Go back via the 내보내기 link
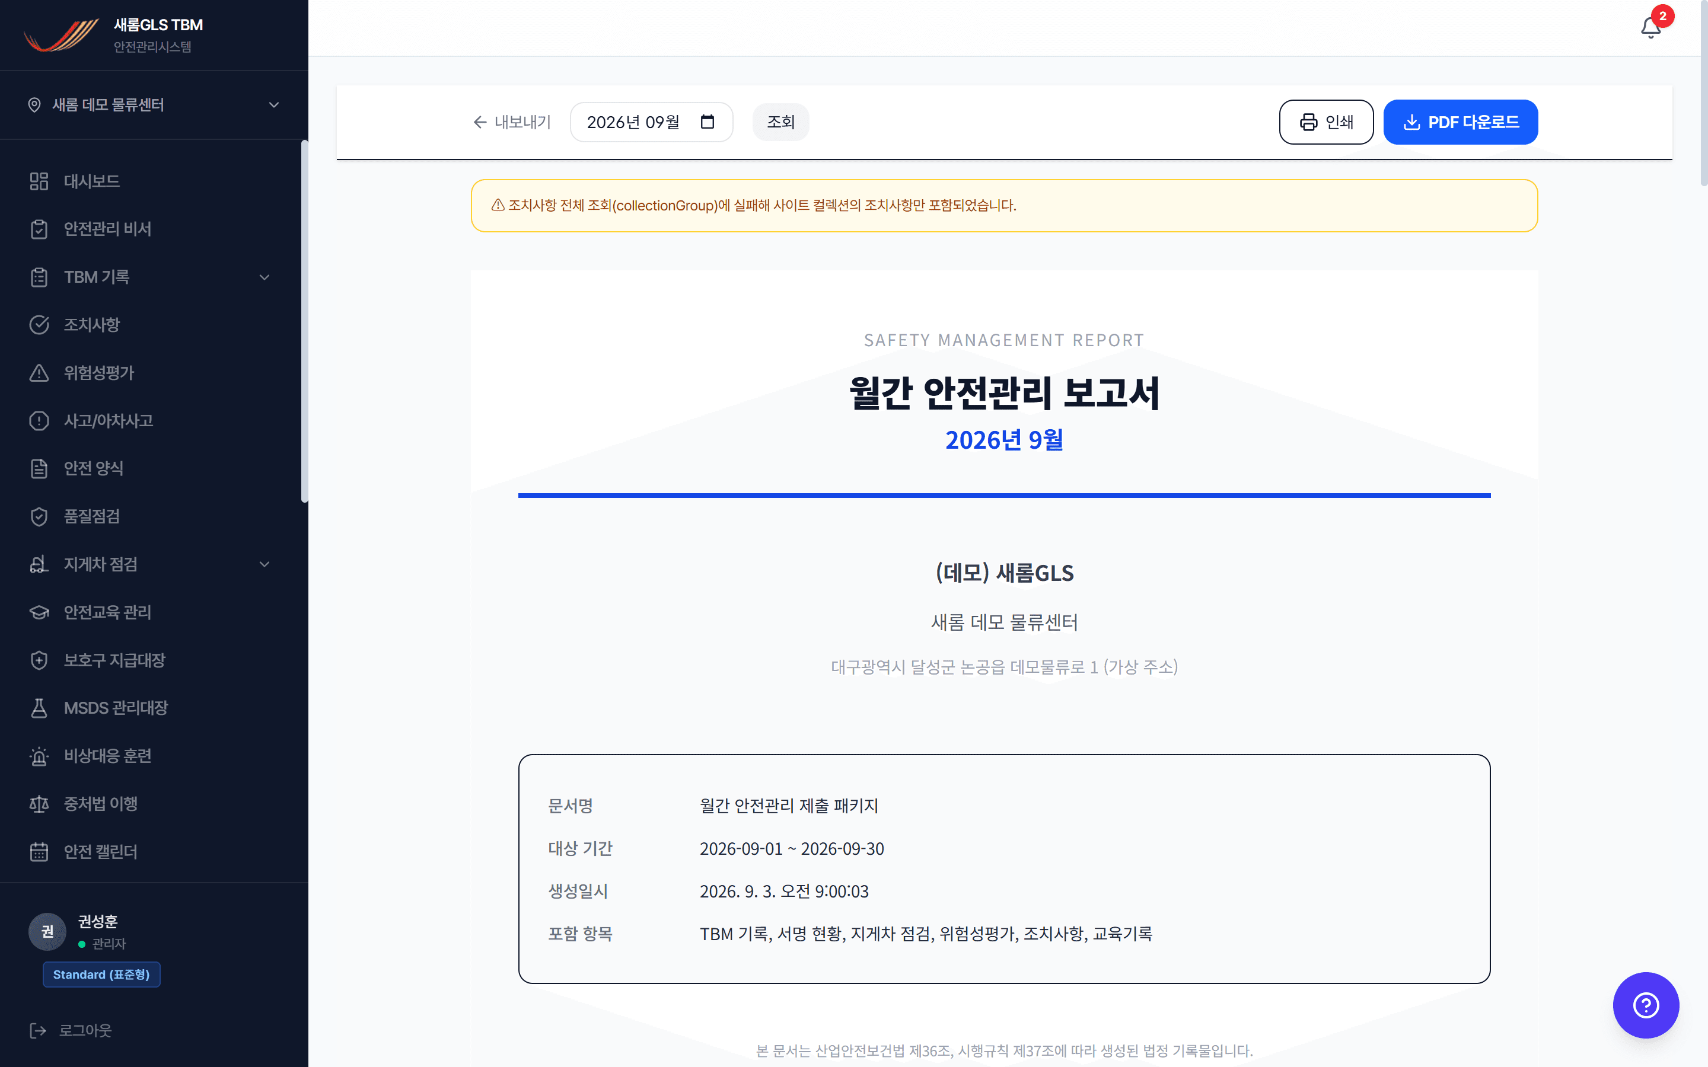 point(512,122)
